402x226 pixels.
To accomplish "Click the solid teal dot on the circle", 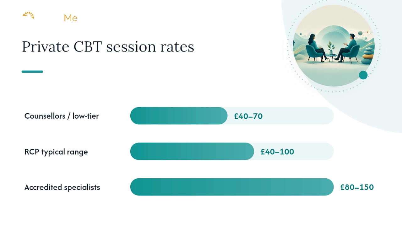I will (x=363, y=75).
